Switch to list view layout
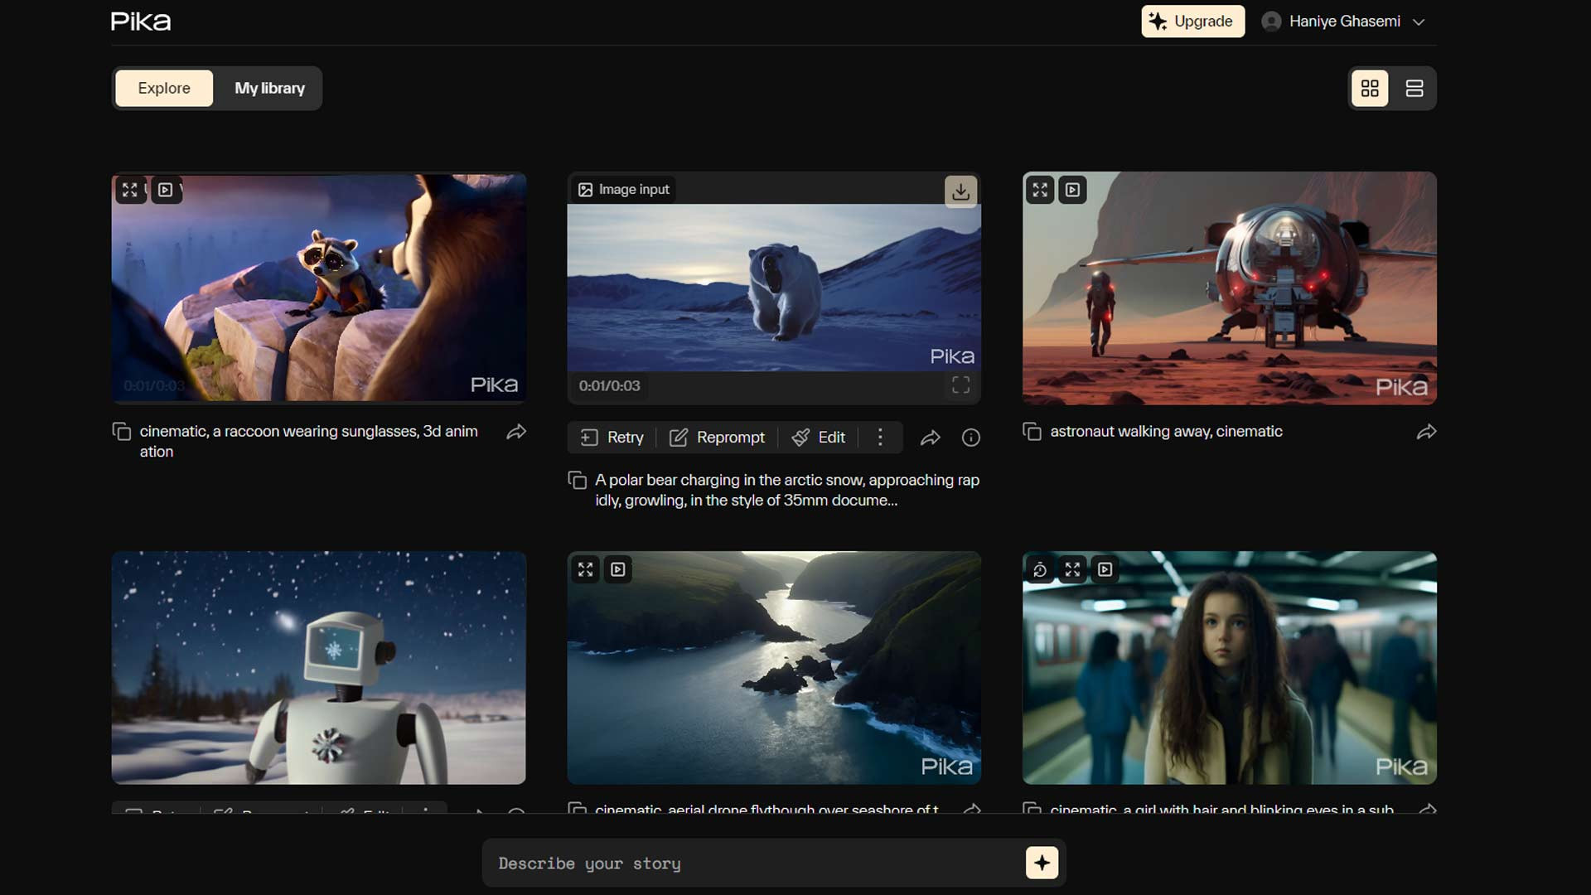This screenshot has height=895, width=1591. pyautogui.click(x=1414, y=88)
